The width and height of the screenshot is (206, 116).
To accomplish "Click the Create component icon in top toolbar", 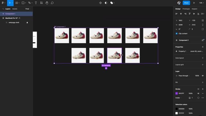I will coord(100,3).
